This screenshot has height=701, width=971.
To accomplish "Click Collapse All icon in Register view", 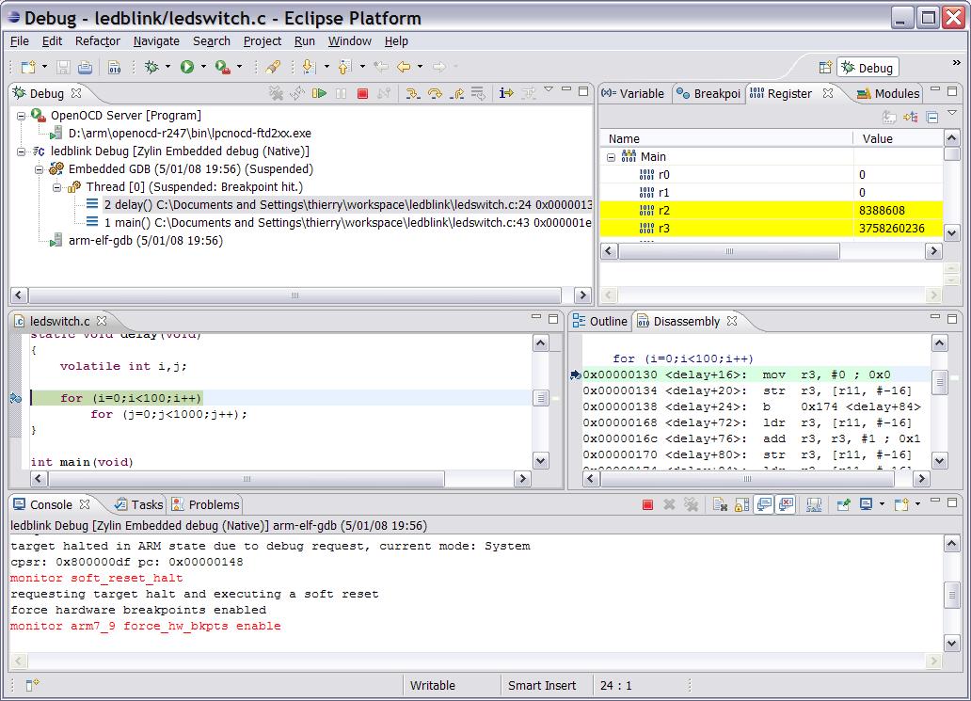I will (x=932, y=118).
